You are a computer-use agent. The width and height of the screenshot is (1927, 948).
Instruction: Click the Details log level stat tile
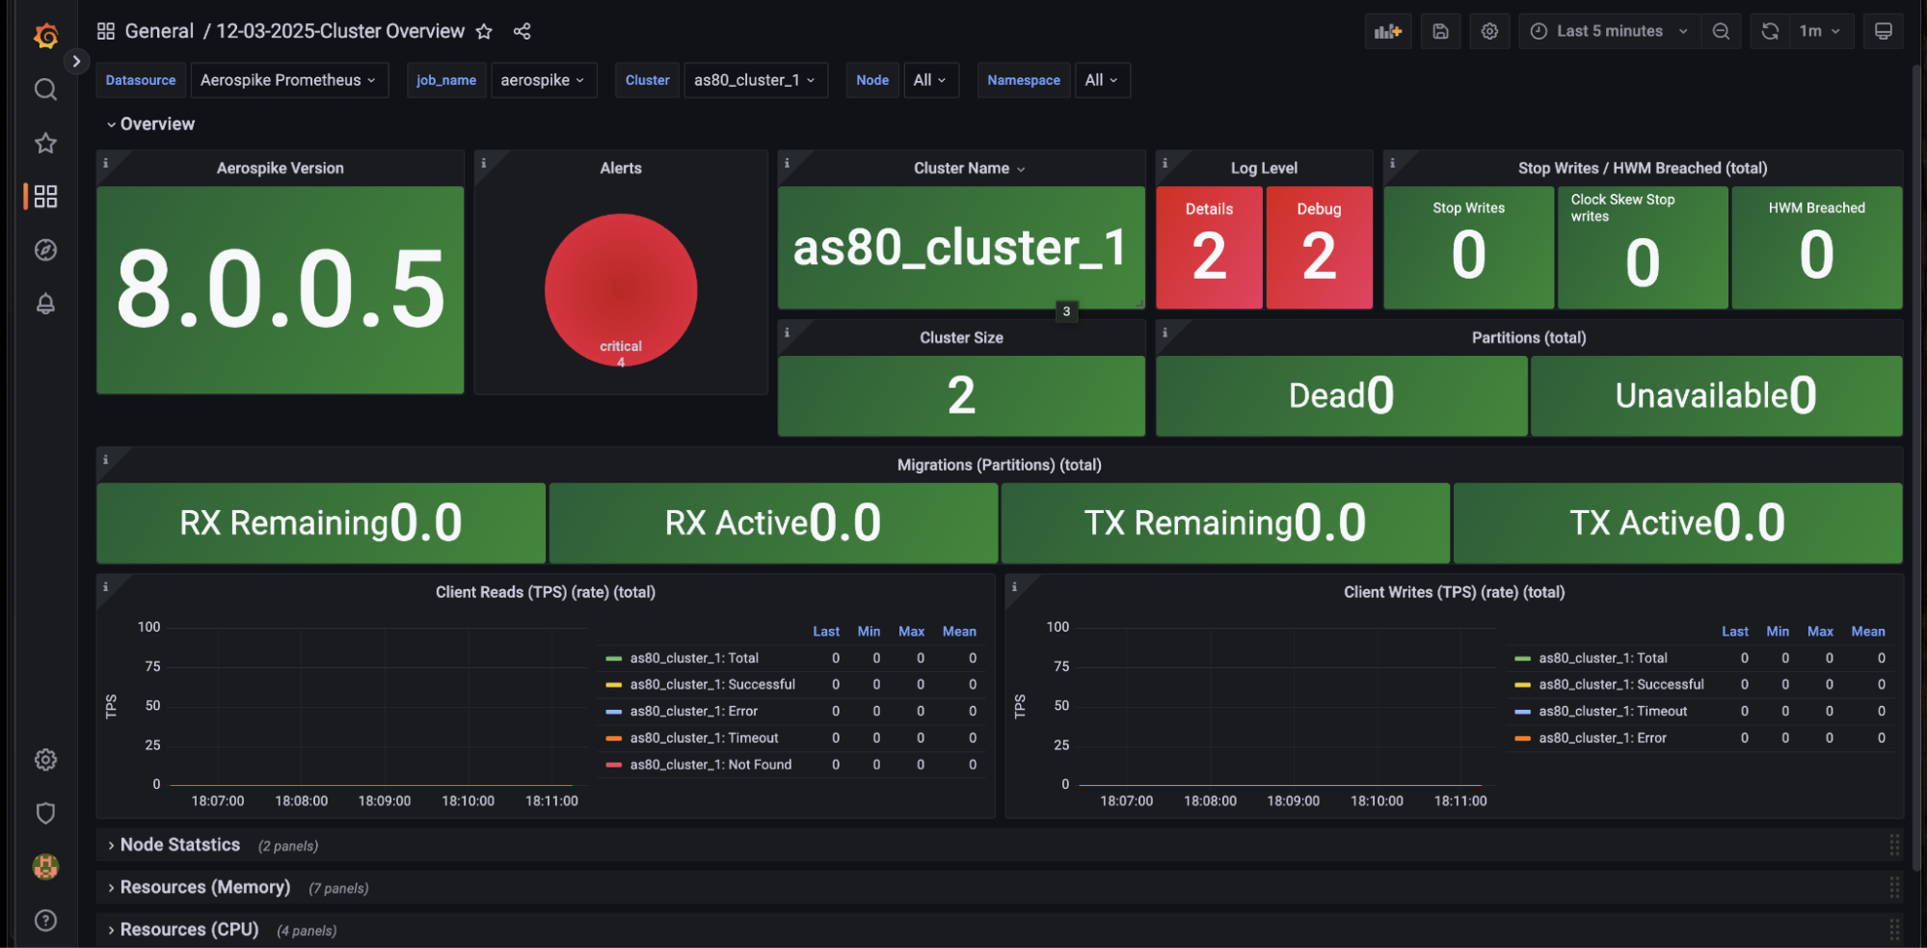click(1209, 248)
